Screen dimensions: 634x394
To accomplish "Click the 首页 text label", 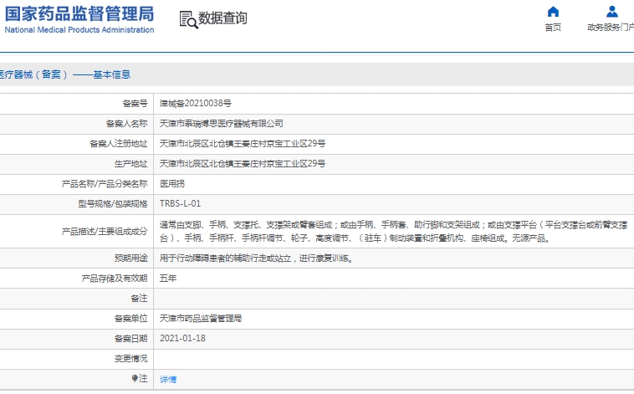I will click(x=553, y=27).
